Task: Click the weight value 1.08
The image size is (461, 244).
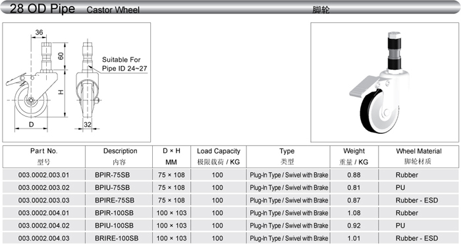Action: pos(354,213)
